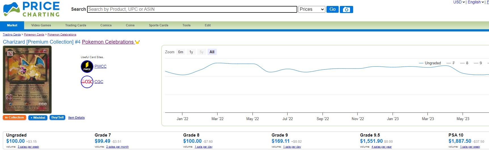Click the + Wishlist button
This screenshot has width=489, height=151.
38,118
